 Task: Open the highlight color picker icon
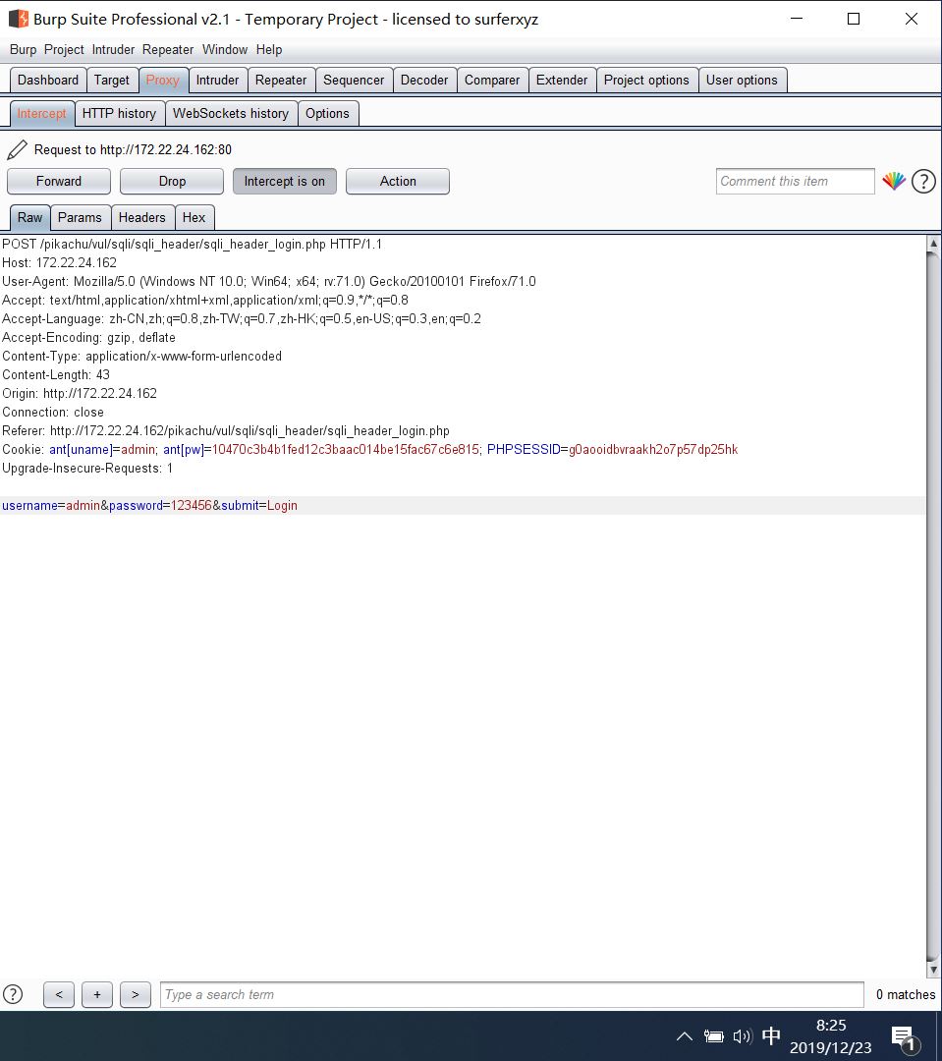pos(894,181)
